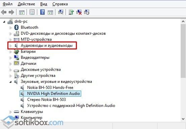Screen dimensions: 186x129
Task: Expand the Другие устройства category
Action: [x=10, y=76]
